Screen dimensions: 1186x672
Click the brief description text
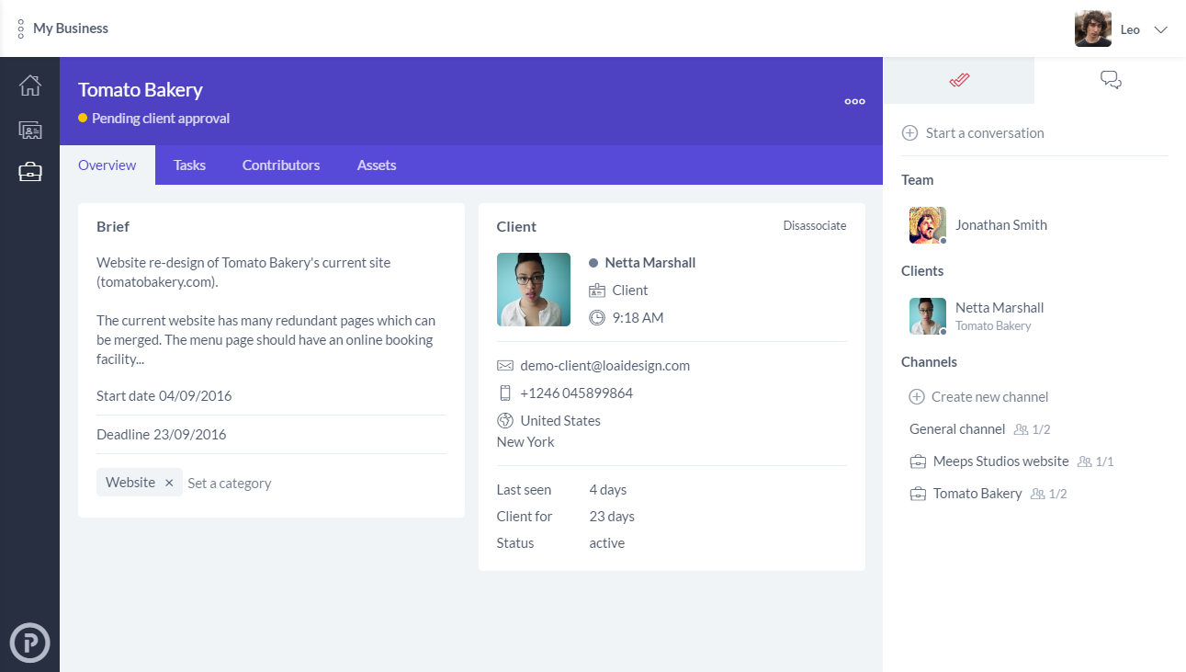[x=266, y=311]
